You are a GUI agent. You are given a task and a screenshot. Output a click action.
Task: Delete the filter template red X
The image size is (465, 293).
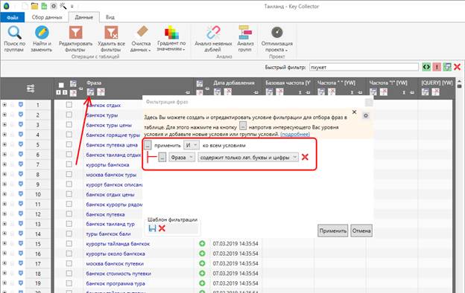(162, 228)
